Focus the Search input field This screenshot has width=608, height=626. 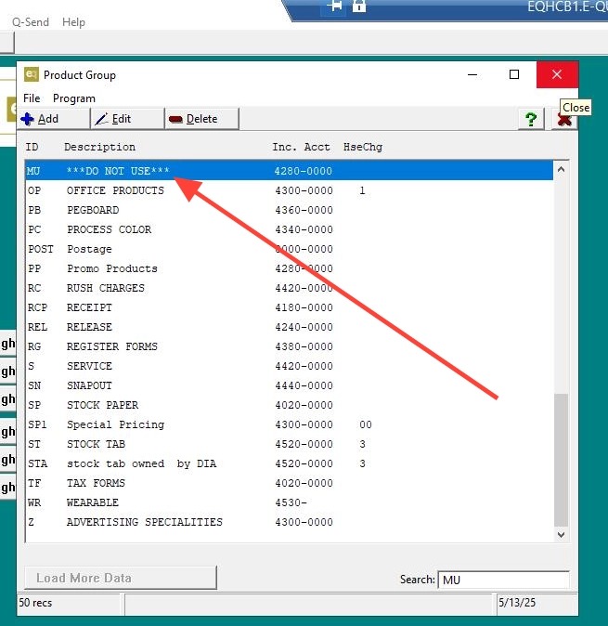click(503, 580)
